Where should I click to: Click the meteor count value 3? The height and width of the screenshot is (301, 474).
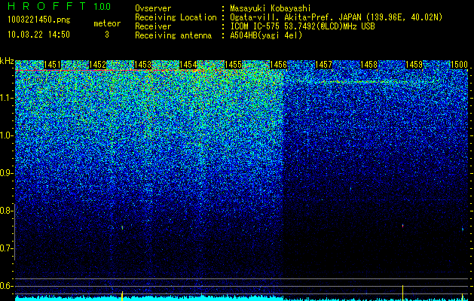pyautogui.click(x=107, y=35)
